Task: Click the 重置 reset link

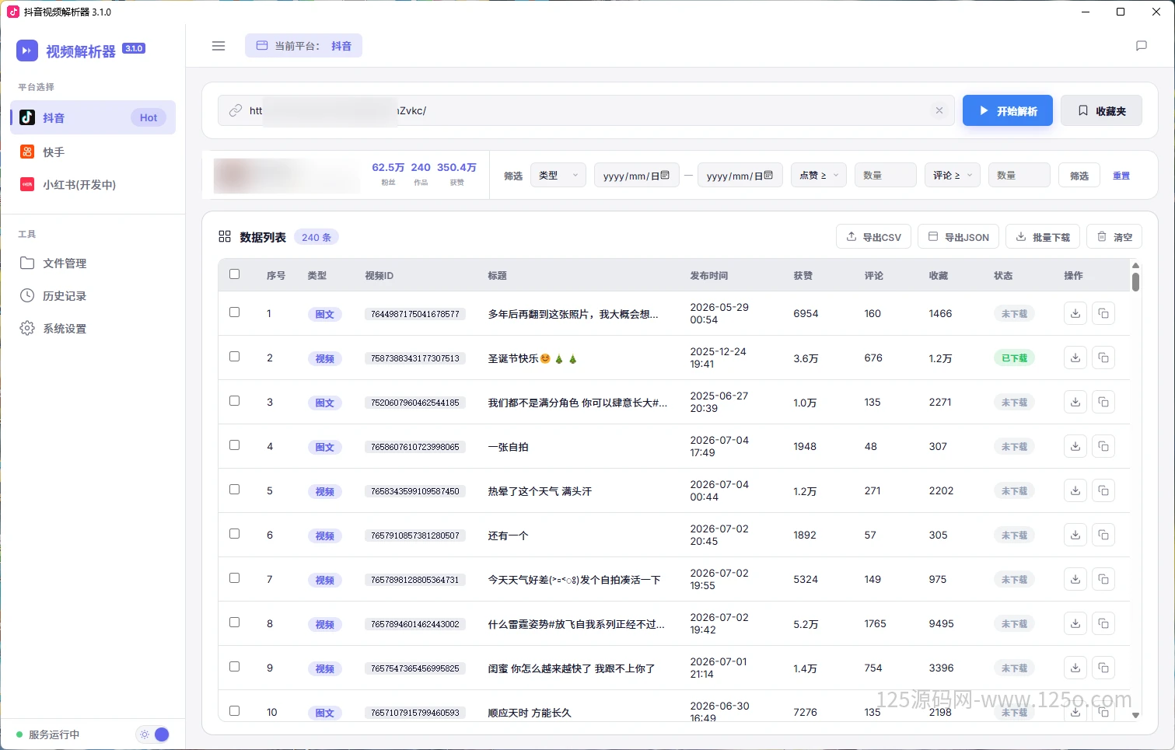Action: [x=1121, y=176]
